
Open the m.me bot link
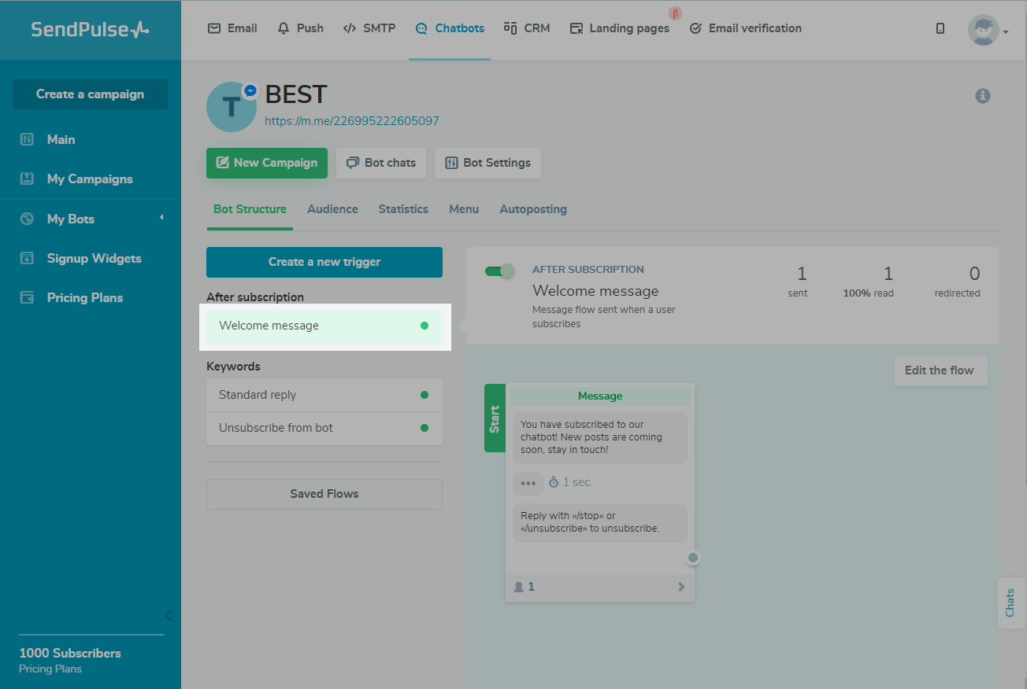coord(351,121)
